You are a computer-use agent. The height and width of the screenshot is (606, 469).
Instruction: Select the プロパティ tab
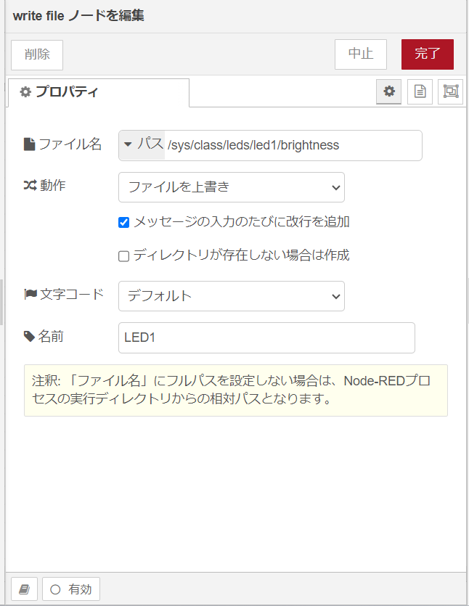99,92
